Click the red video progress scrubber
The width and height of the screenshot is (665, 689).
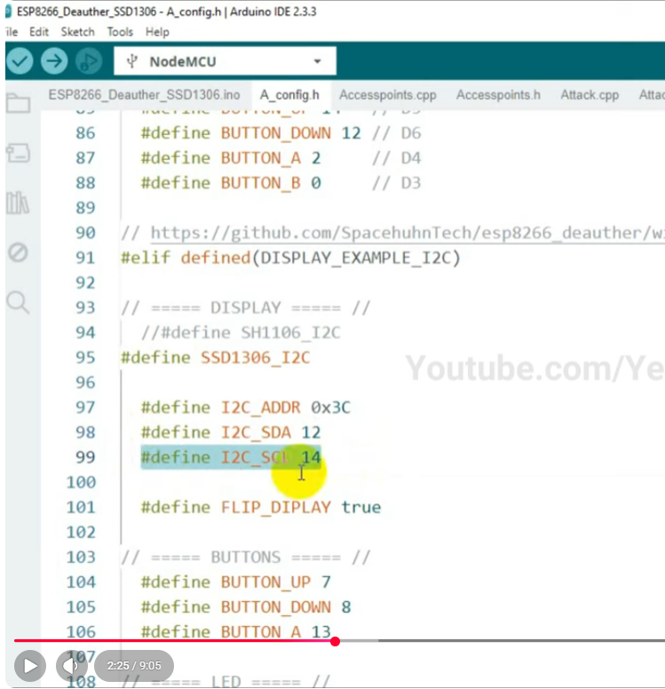[x=335, y=641]
